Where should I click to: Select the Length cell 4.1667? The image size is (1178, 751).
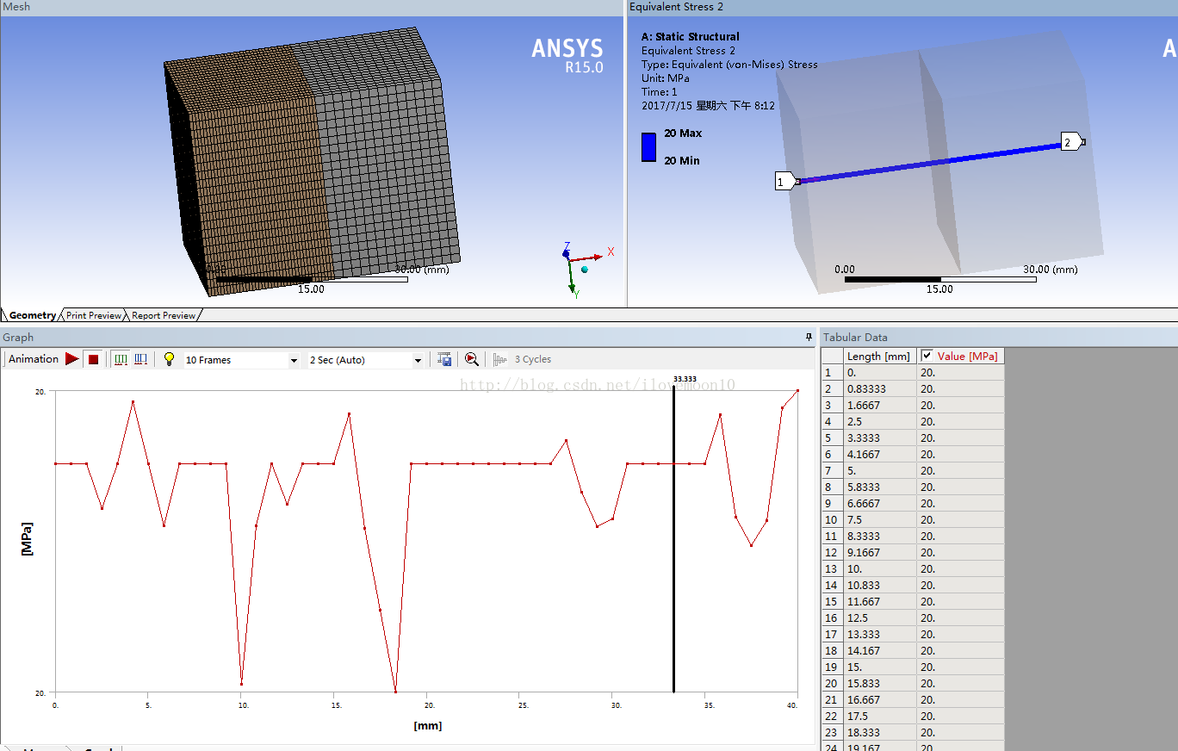(x=880, y=454)
